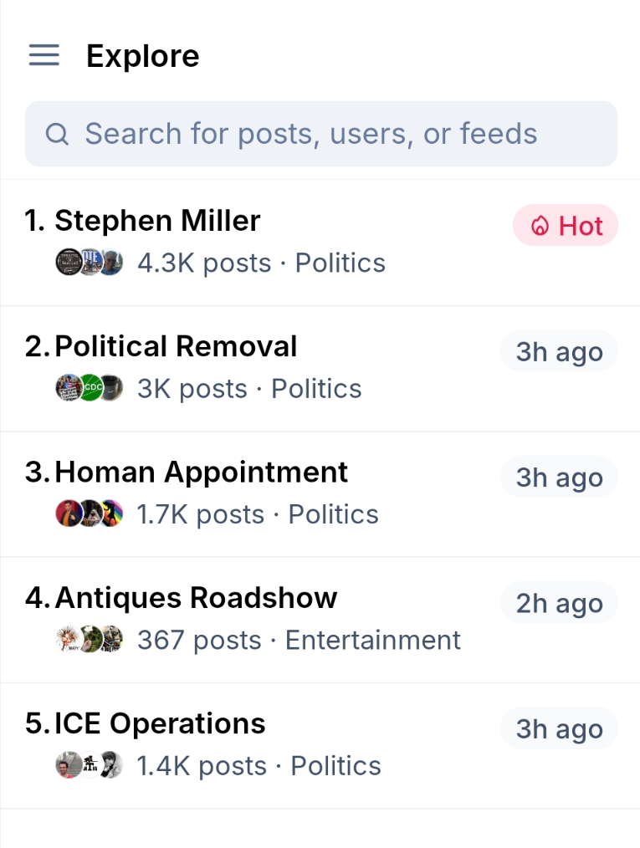Click Political Removal's avatar cluster
Viewport: 640px width, 848px height.
90,388
